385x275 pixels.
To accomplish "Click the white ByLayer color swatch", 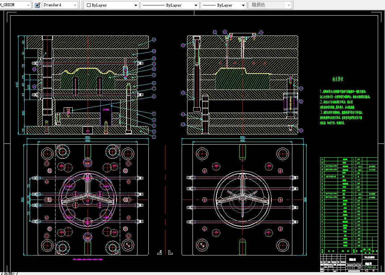I will click(88, 5).
